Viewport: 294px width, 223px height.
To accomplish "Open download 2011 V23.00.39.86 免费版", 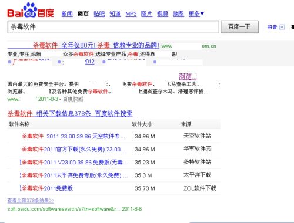I will click(73, 163).
